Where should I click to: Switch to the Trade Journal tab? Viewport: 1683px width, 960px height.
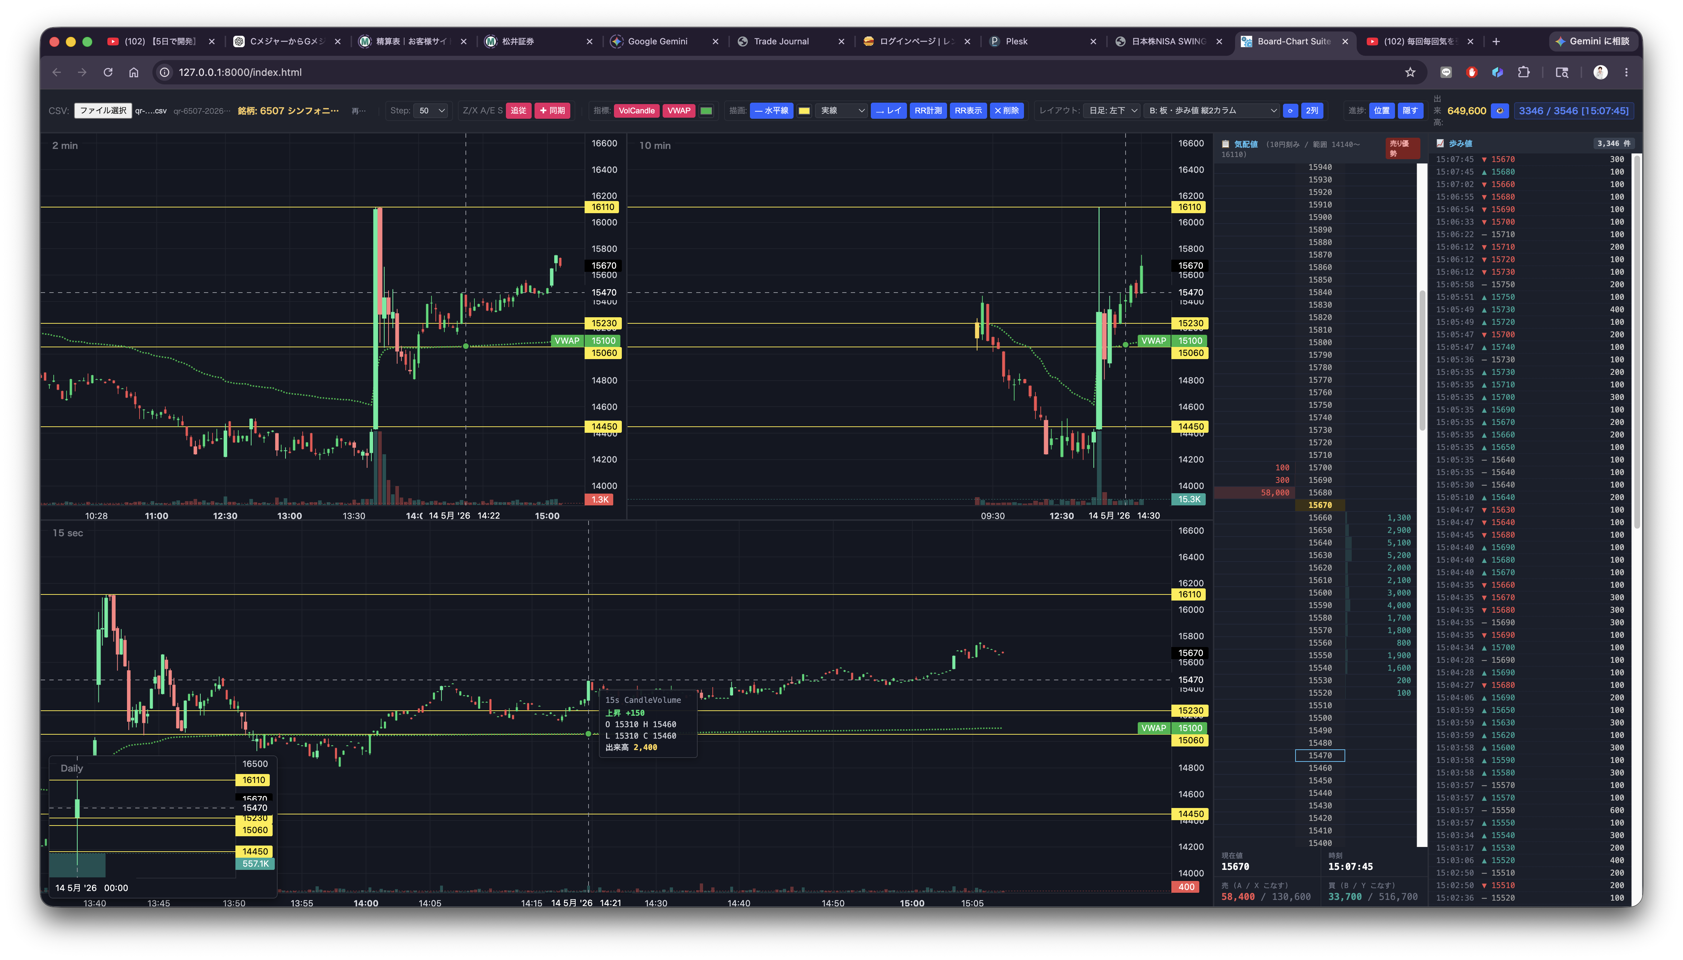(x=791, y=41)
